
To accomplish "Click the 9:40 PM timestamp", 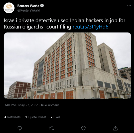I will point(10,105).
